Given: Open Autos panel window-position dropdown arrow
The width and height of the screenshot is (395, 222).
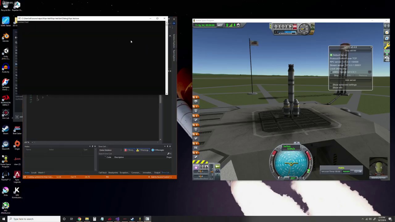Looking at the screenshot, I should (90, 146).
